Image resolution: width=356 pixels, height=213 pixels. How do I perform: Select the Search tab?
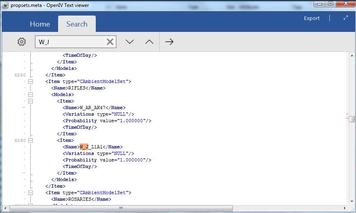point(77,24)
